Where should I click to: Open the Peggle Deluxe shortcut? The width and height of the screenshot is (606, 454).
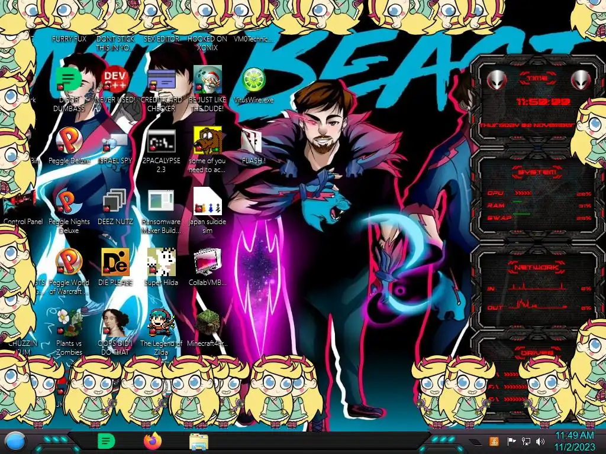point(69,141)
